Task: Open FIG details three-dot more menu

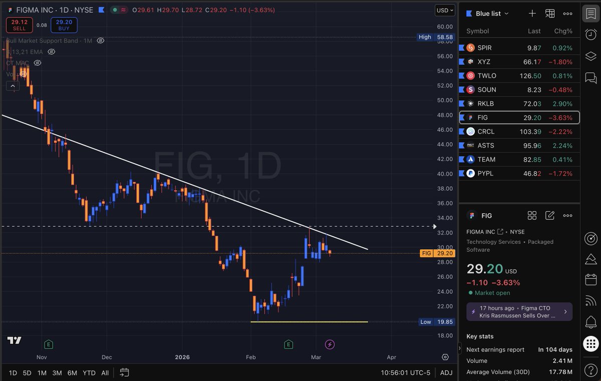Action: [x=567, y=215]
